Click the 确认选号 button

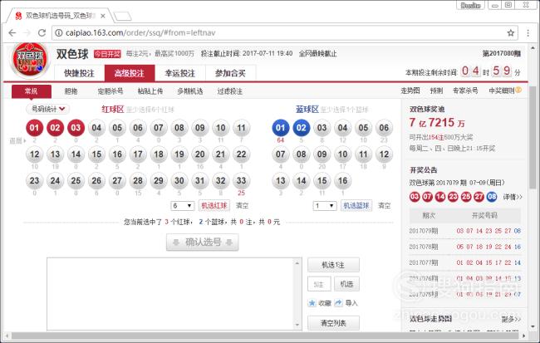tap(203, 243)
